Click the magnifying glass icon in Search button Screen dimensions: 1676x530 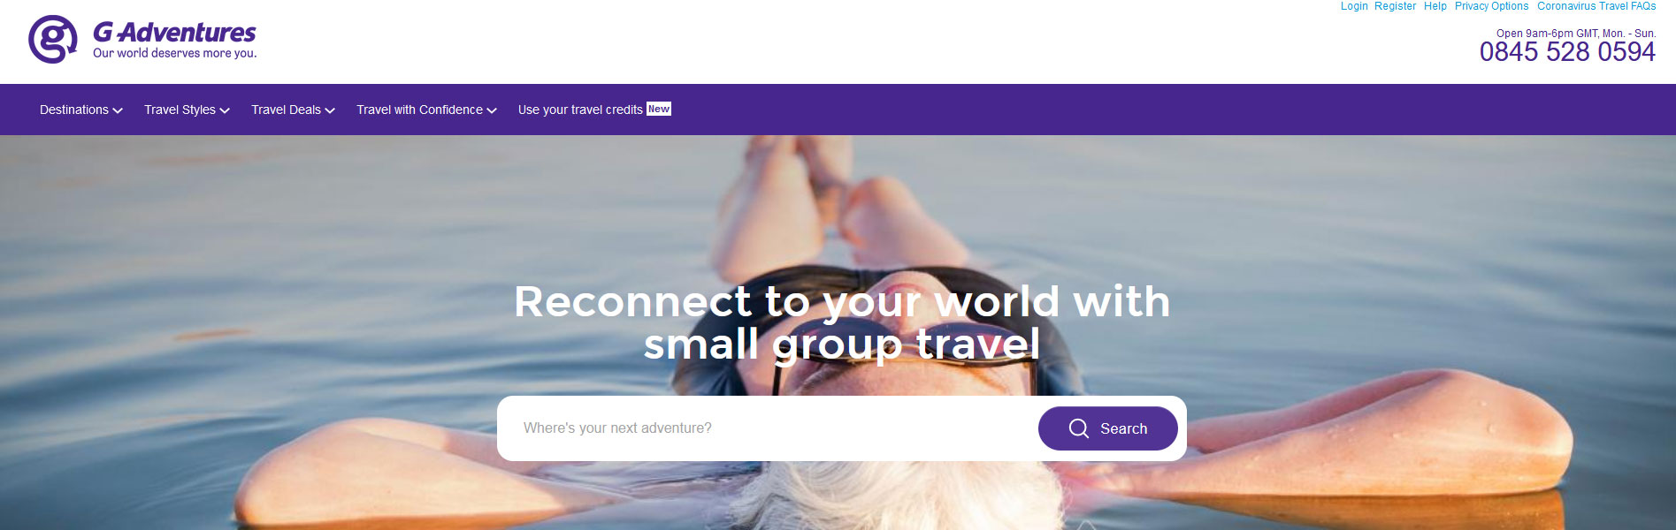pyautogui.click(x=1078, y=428)
